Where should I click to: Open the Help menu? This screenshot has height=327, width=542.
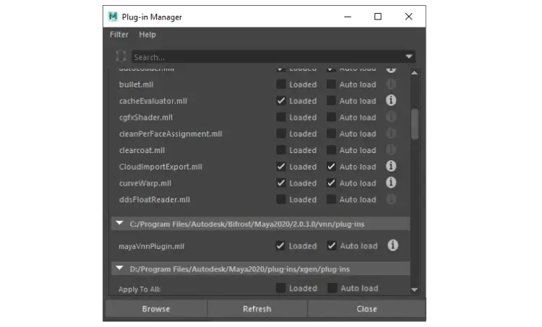[147, 35]
